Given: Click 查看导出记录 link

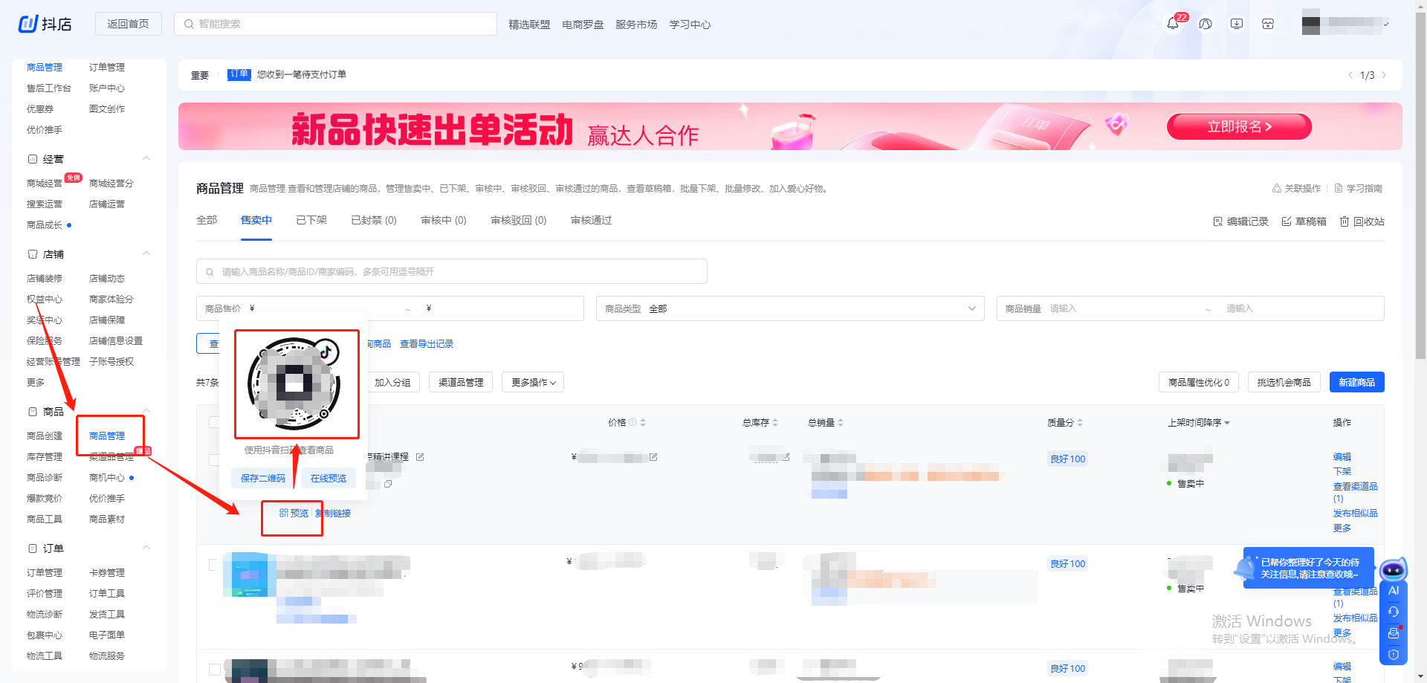Looking at the screenshot, I should (x=427, y=344).
